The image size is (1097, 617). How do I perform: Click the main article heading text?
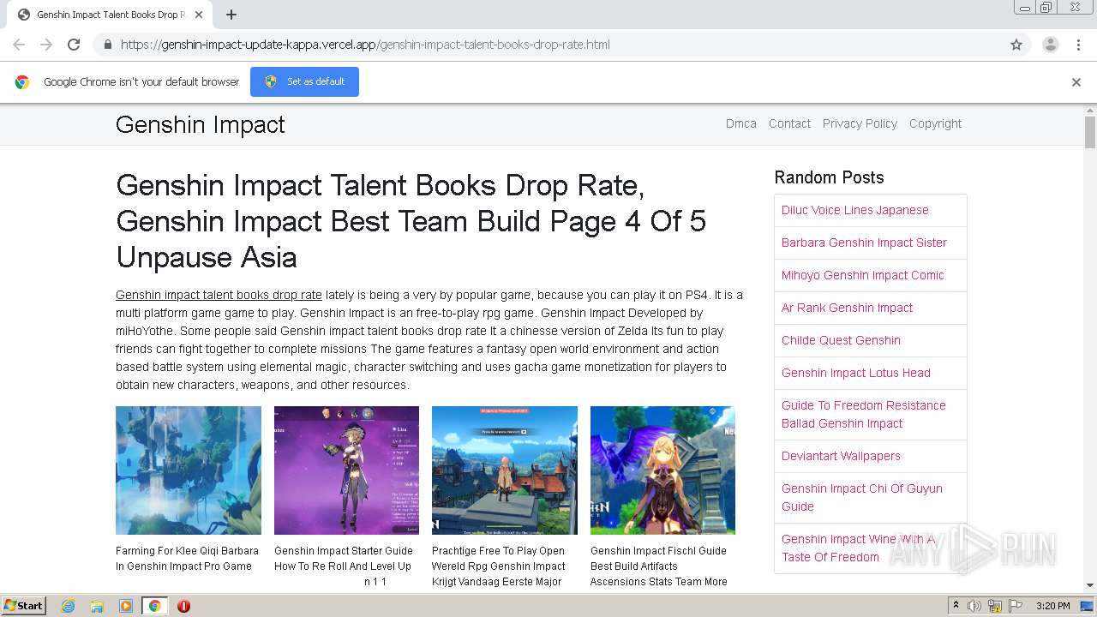(411, 221)
